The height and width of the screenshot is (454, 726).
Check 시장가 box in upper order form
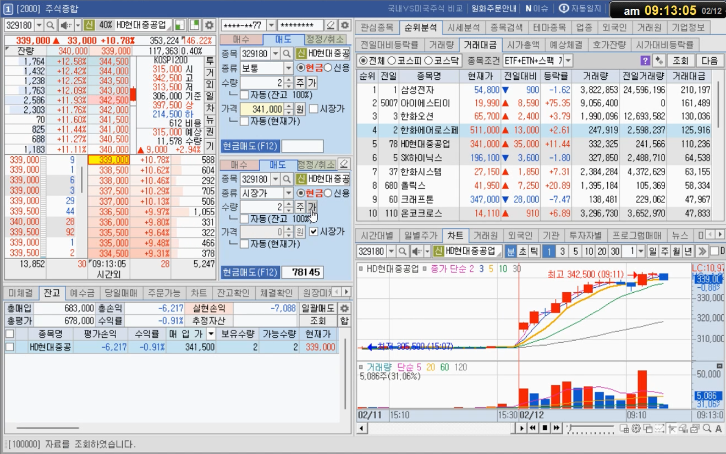click(313, 109)
